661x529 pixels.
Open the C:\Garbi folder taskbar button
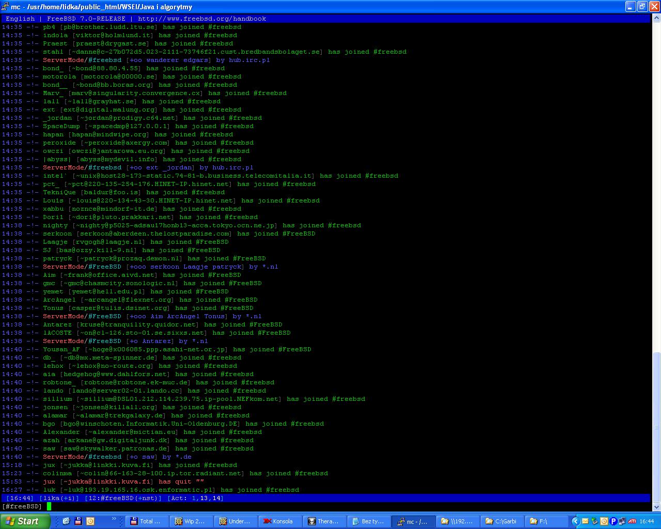(x=500, y=521)
